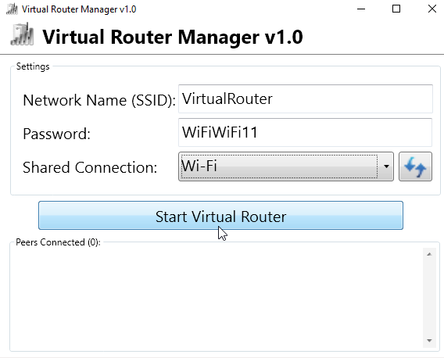Click the large router logo beside heading
This screenshot has width=444, height=358.
(22, 34)
